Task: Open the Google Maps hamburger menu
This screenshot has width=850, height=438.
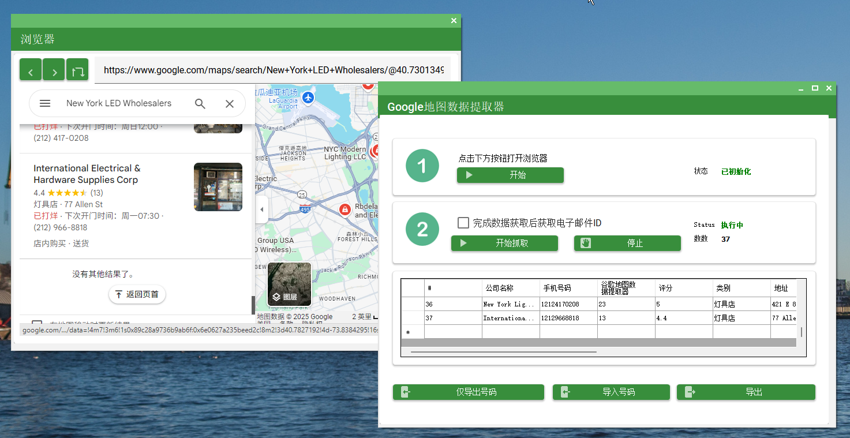Action: [44, 103]
